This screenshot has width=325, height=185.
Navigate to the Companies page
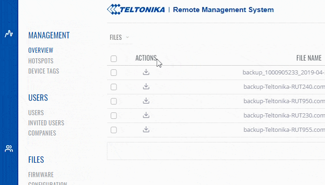click(42, 133)
